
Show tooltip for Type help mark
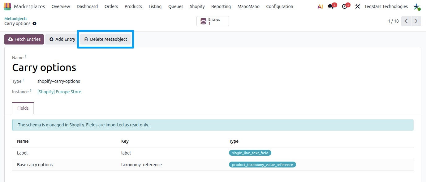click(24, 80)
